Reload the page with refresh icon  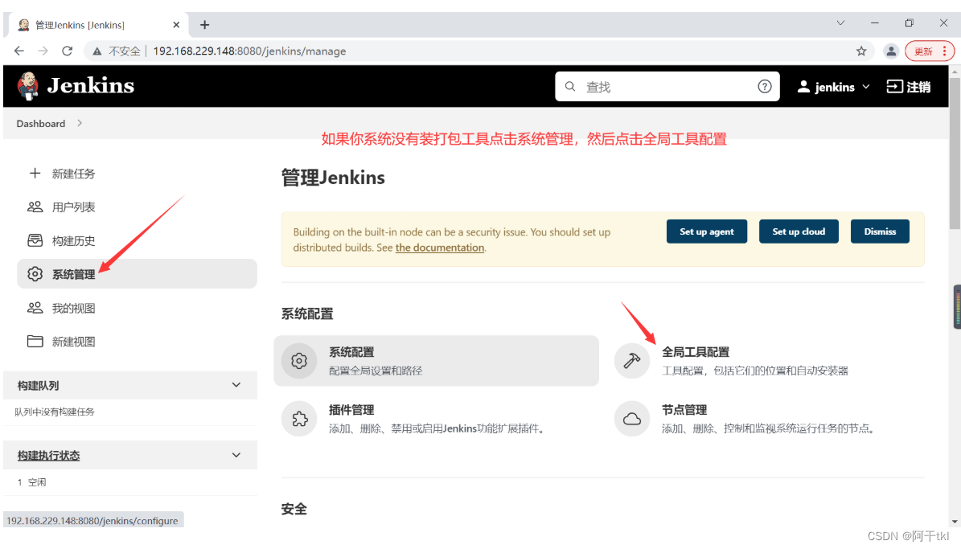pyautogui.click(x=67, y=51)
